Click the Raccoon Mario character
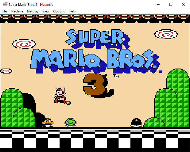 tap(62, 96)
